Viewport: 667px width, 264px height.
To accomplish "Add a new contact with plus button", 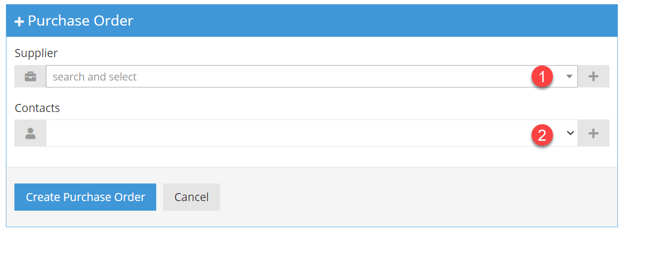I will click(593, 133).
